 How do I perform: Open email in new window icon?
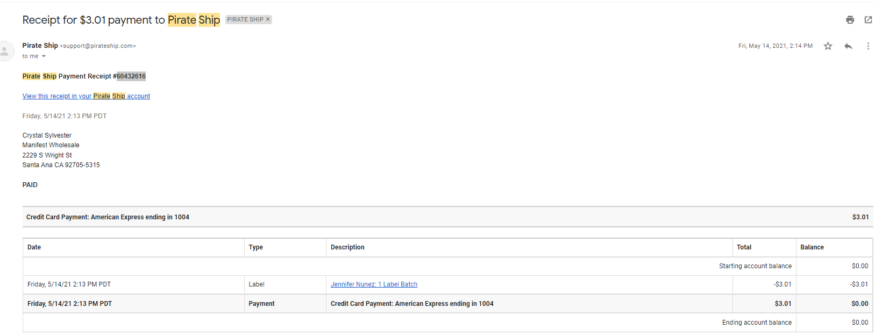pyautogui.click(x=868, y=20)
